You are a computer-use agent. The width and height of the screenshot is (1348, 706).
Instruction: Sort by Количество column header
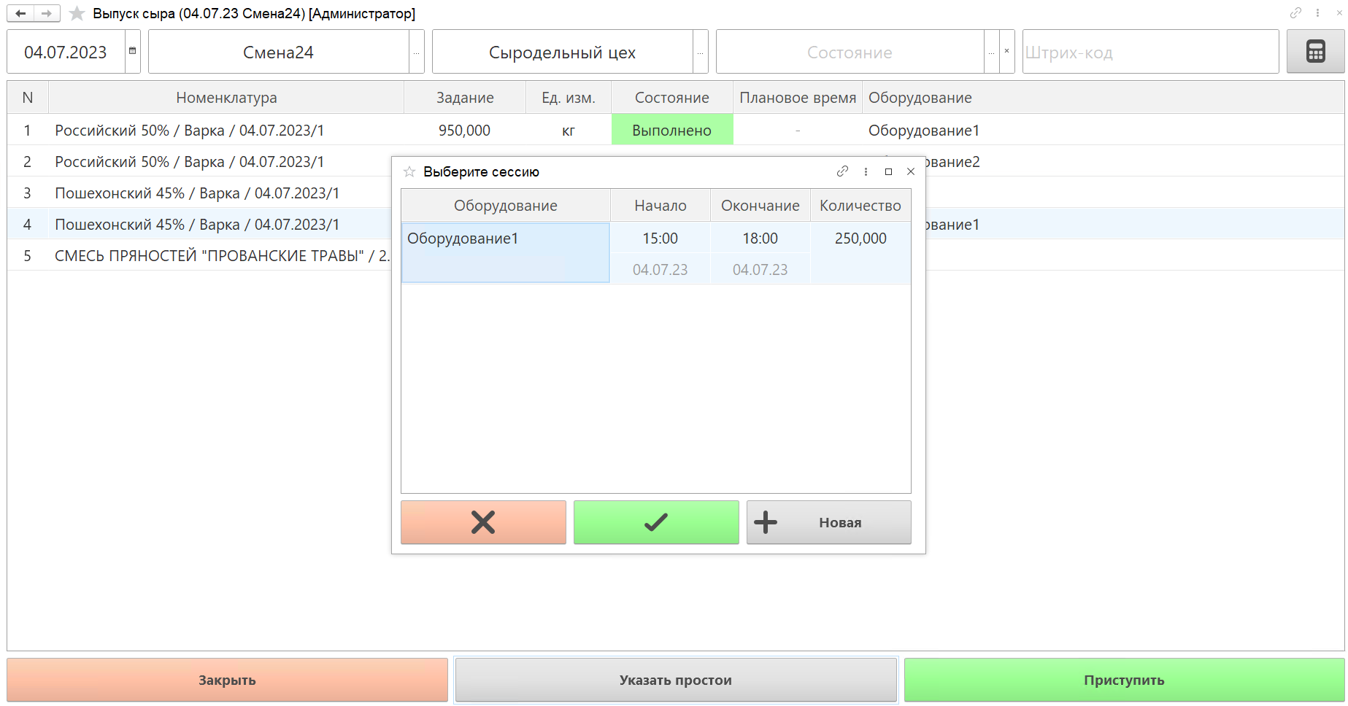[860, 206]
